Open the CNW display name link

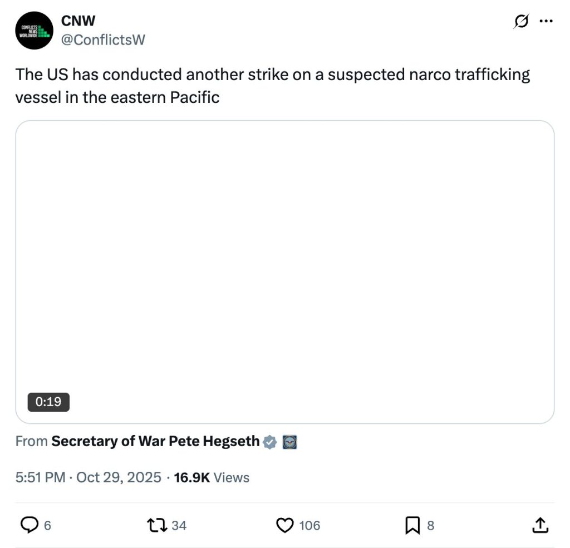(x=78, y=21)
